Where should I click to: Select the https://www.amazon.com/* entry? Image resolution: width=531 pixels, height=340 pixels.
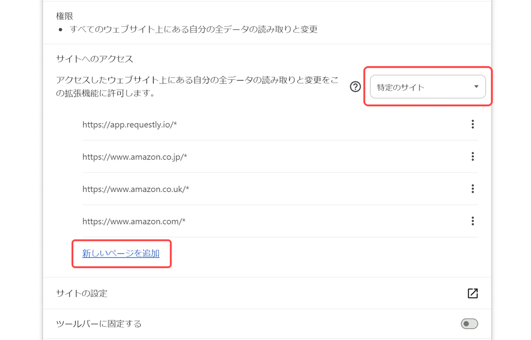(x=134, y=221)
